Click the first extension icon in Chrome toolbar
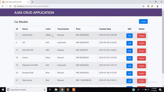 [x=148, y=6]
